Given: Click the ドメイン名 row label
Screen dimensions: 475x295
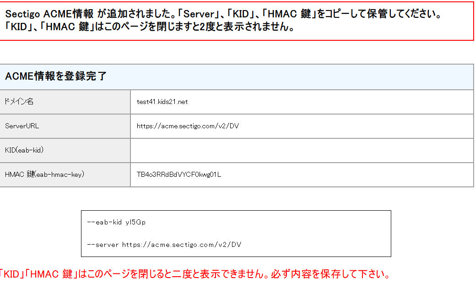Looking at the screenshot, I should [19, 102].
